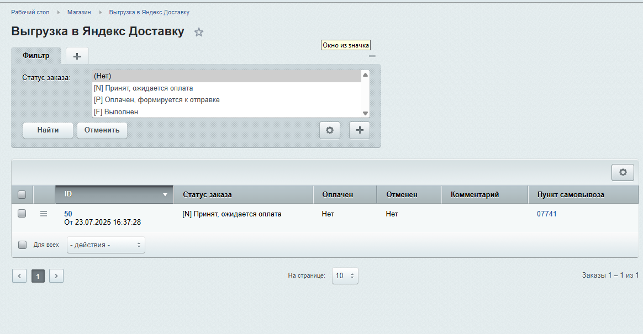Open table settings gear icon
643x334 pixels.
pyautogui.click(x=623, y=172)
